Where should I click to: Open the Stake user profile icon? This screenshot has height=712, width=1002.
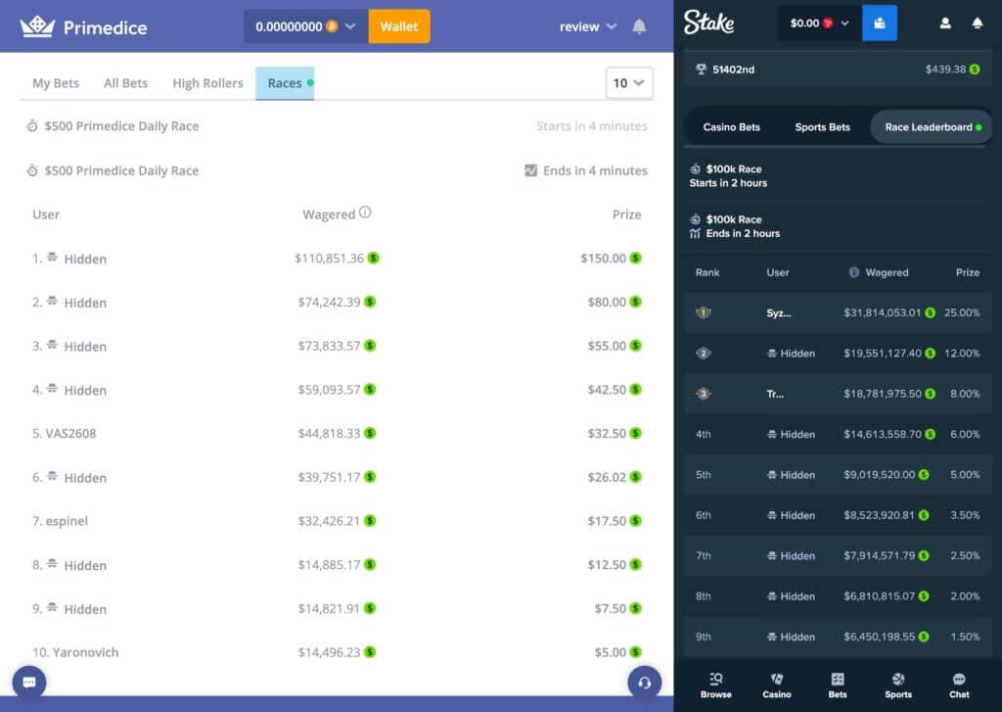(945, 24)
